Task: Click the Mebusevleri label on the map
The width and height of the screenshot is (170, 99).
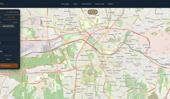Action: (89, 50)
